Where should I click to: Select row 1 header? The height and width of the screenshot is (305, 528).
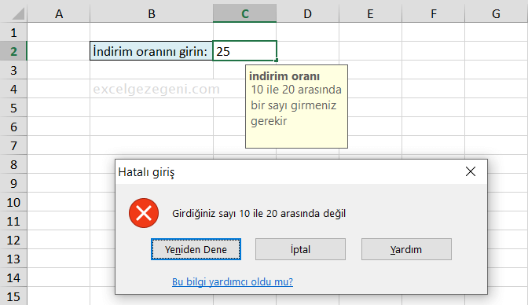13,32
